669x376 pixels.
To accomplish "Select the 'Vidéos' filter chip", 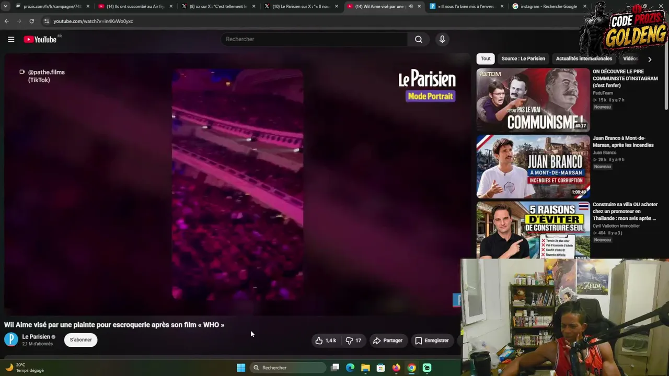I will point(630,58).
